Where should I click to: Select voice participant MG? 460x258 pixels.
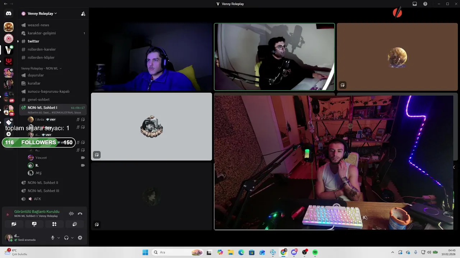(x=56, y=173)
